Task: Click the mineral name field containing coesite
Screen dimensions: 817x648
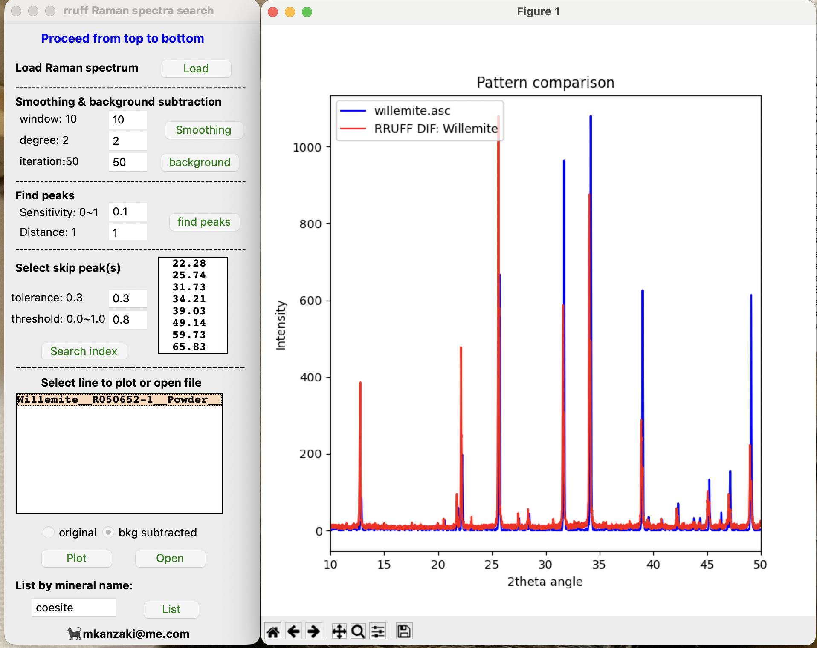Action: pyautogui.click(x=74, y=608)
